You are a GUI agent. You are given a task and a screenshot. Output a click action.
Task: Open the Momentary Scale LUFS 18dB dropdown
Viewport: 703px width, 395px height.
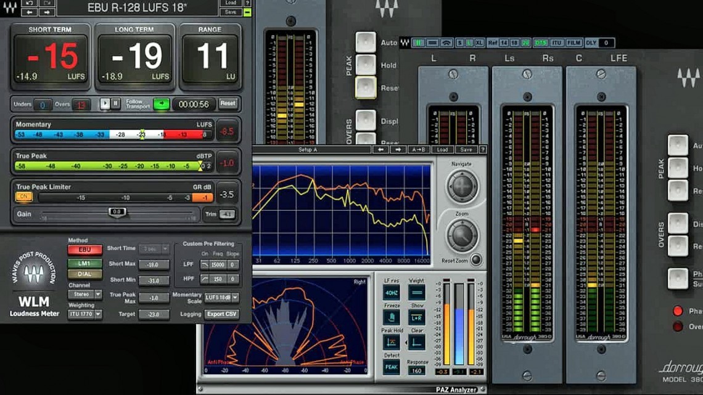tap(221, 298)
